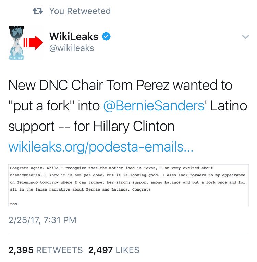Open the @wikileaks handle
257x262 pixels.
tap(72, 48)
